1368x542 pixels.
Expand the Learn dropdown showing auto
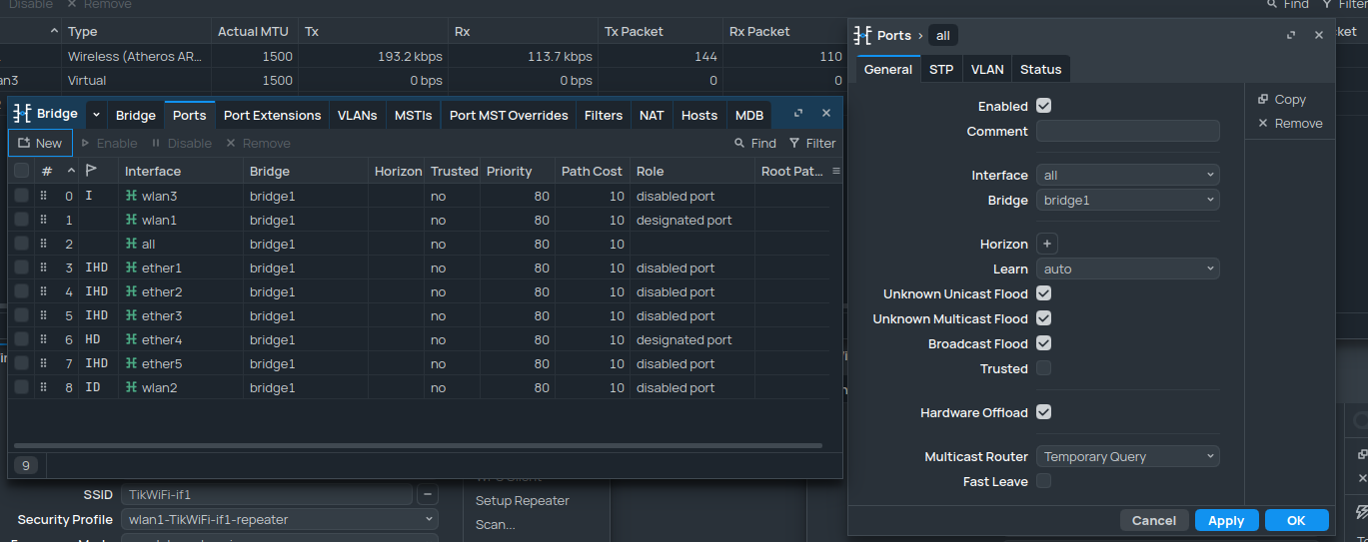click(x=1127, y=269)
